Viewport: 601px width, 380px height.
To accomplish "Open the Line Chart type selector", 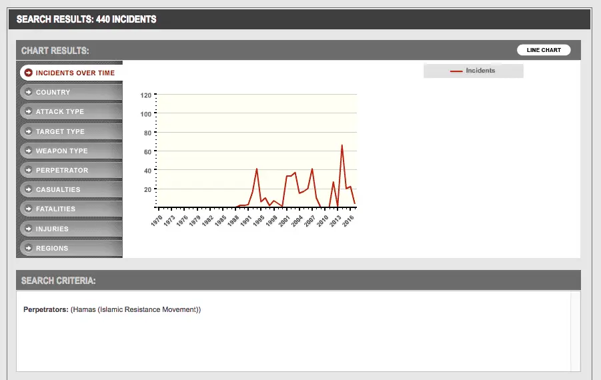I will click(x=543, y=50).
